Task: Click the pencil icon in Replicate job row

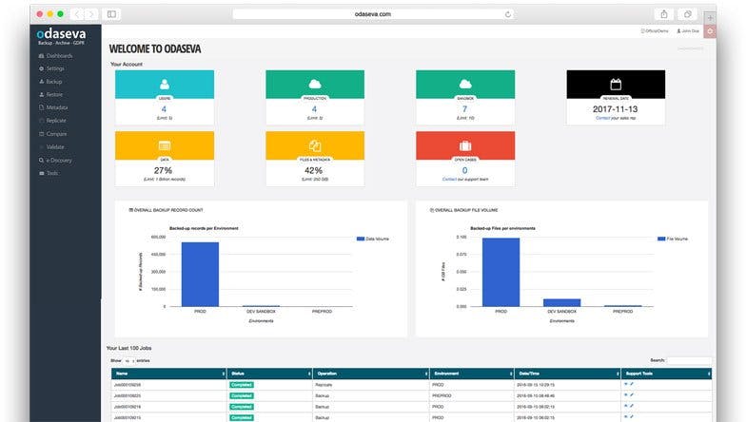Action: [x=632, y=384]
